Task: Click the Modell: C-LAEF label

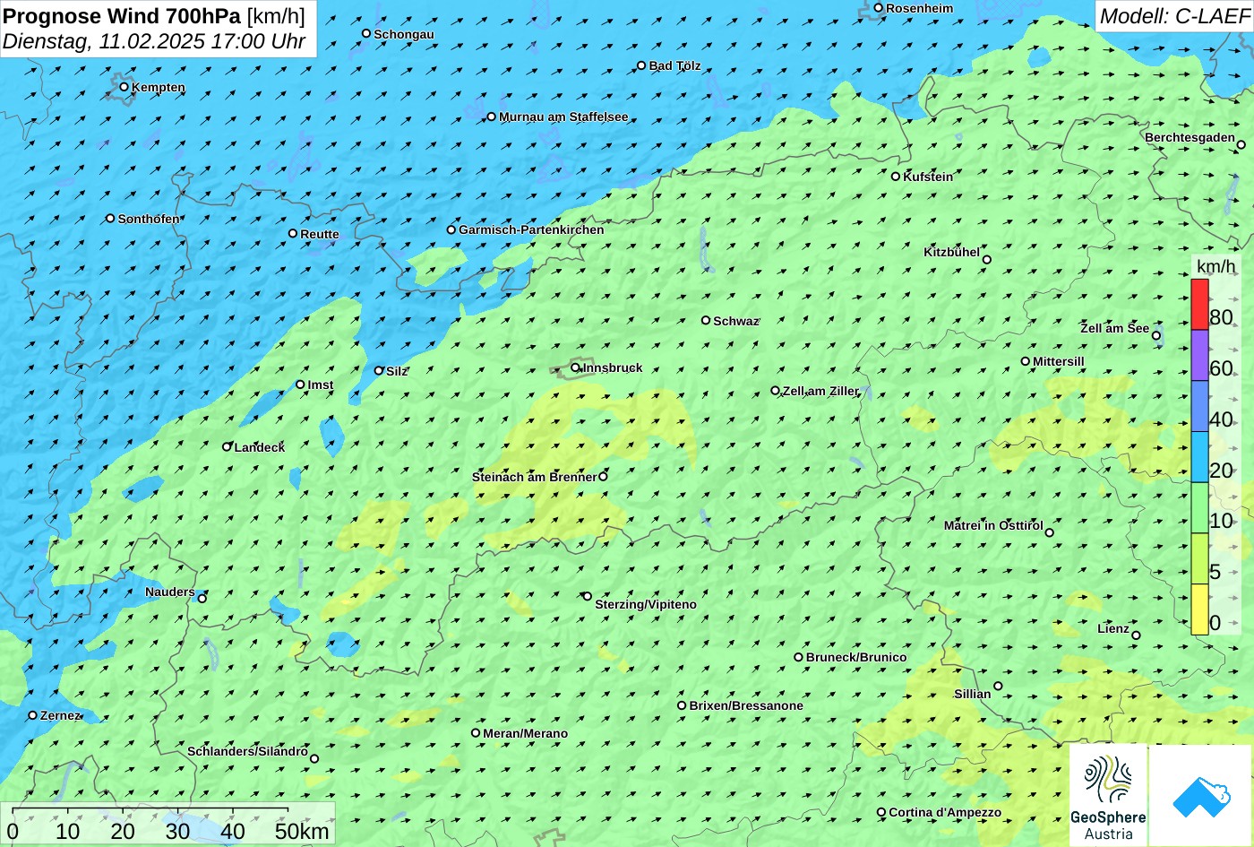Action: 1173,15
